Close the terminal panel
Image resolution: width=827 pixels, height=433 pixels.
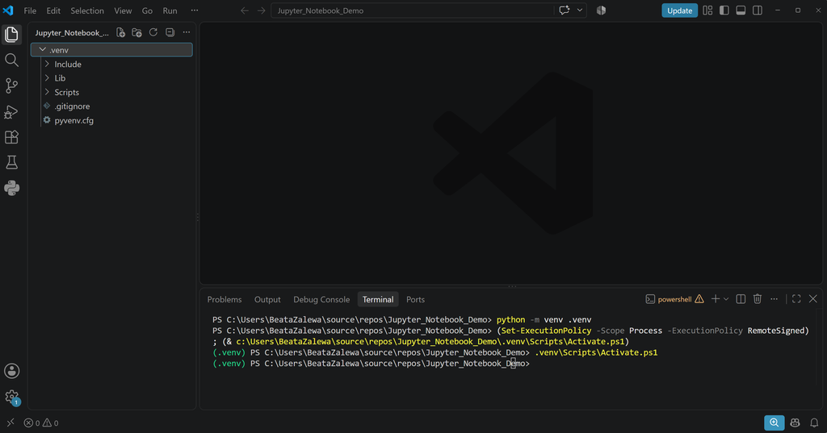click(x=813, y=299)
